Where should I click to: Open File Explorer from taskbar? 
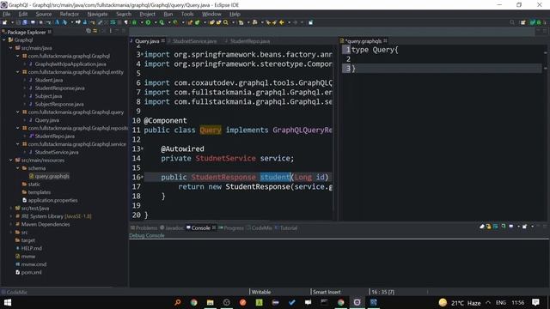click(x=210, y=302)
